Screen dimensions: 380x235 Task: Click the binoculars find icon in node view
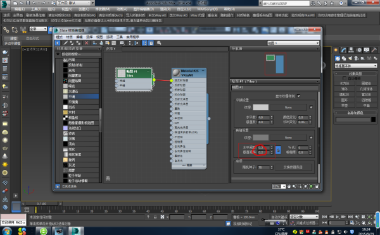coord(108,178)
